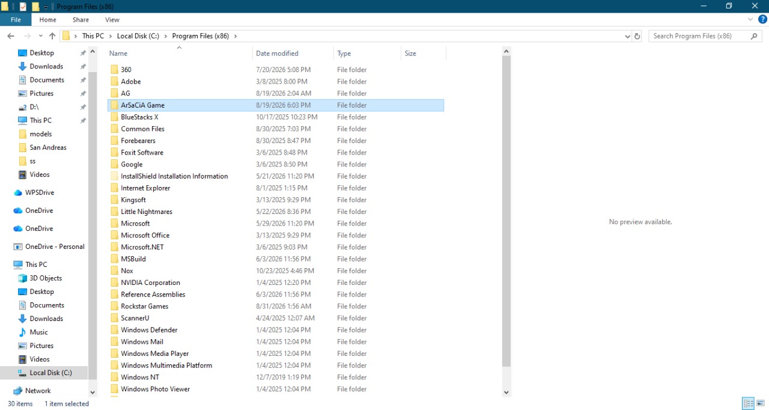Click the Details view layout icon
This screenshot has width=769, height=410.
(x=749, y=403)
